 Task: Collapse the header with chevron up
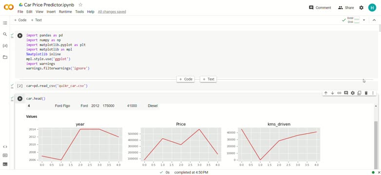(374, 20)
